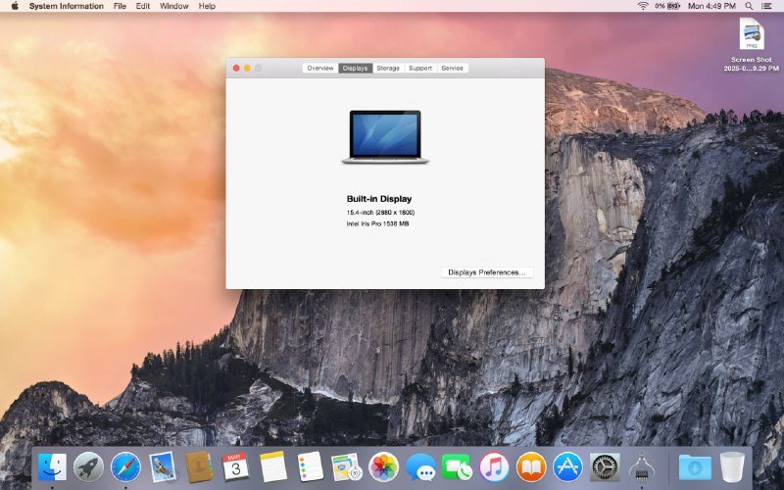Screen dimensions: 784x490
Task: Open Calendar icon in Dock
Action: pos(236,467)
